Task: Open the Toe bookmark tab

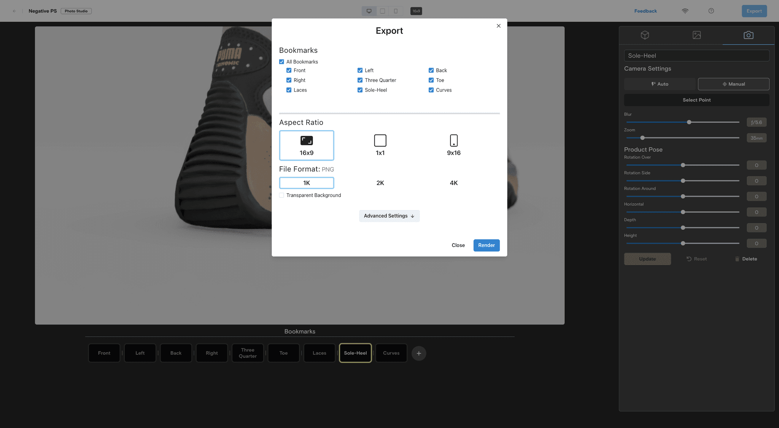Action: tap(283, 353)
